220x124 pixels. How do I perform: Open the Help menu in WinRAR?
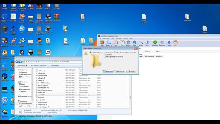[x=131, y=38]
